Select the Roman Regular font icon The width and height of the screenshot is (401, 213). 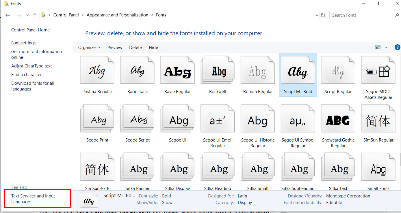click(x=258, y=70)
